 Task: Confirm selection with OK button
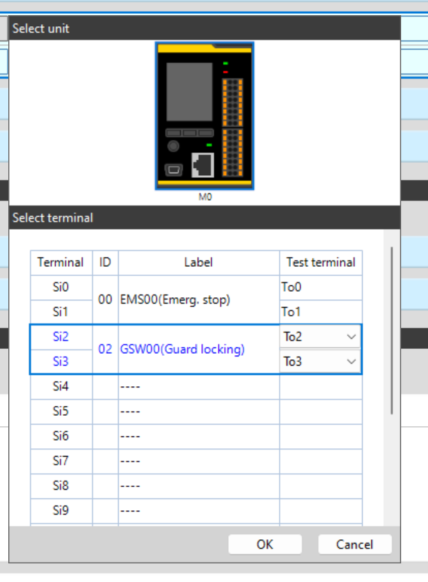tap(265, 545)
